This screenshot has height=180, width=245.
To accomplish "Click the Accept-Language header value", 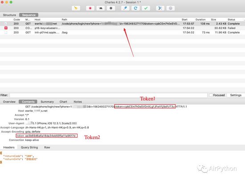I will click(x=57, y=127).
